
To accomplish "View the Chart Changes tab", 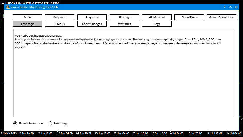I will pyautogui.click(x=92, y=24).
